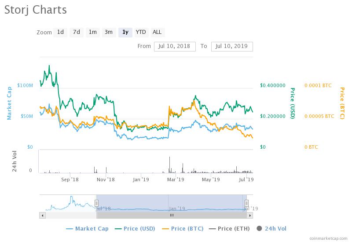Switch zoom to 1m range

[x=92, y=32]
